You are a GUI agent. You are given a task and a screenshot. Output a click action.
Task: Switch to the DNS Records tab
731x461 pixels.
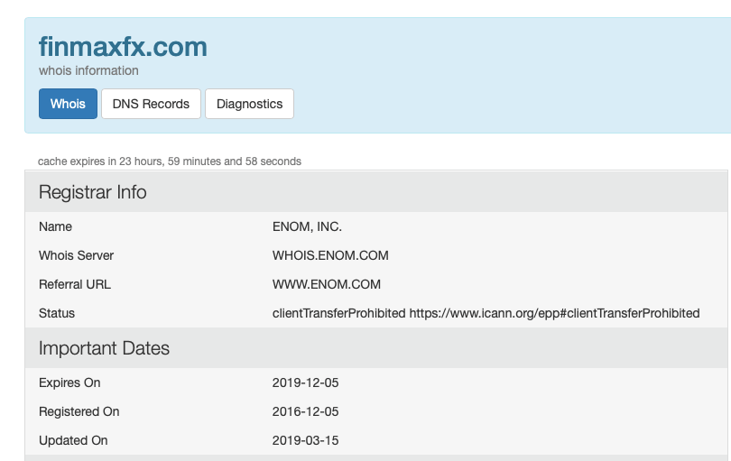[151, 104]
